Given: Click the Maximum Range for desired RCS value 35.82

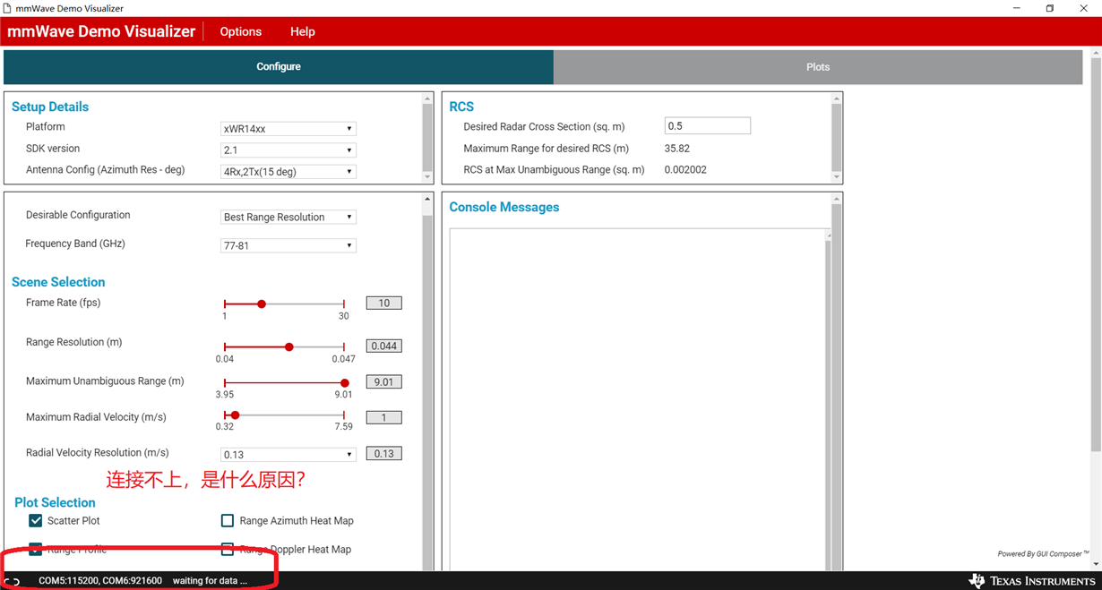Looking at the screenshot, I should (677, 149).
